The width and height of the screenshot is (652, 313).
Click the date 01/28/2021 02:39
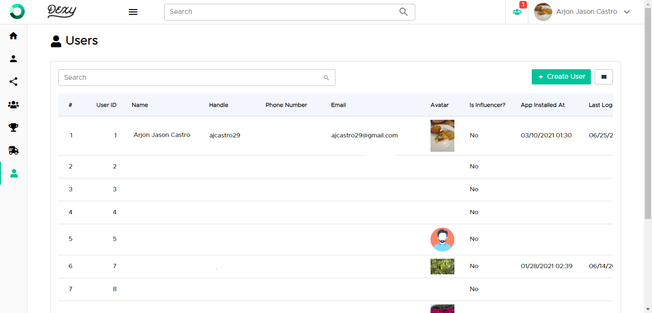point(547,266)
